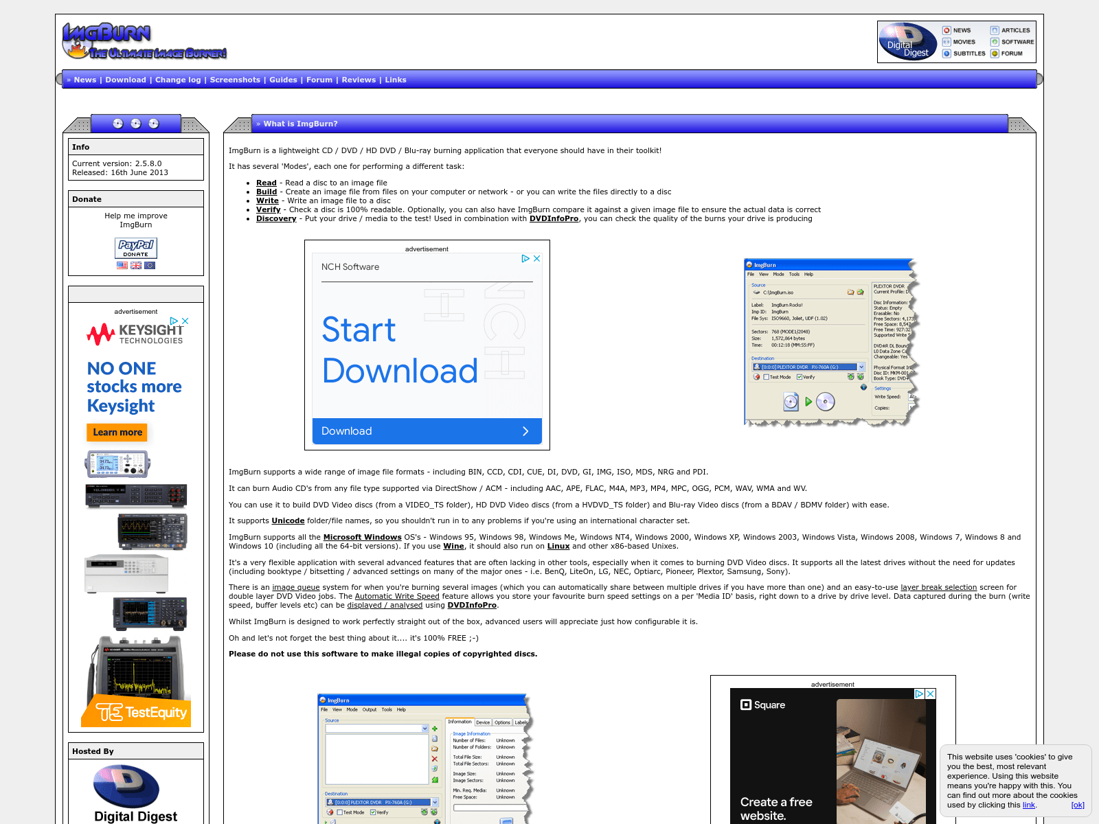Follow the Read mode link
Screen dimensions: 1099x824
click(267, 183)
